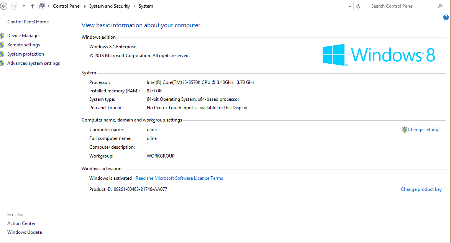Go to System and Security breadcrumb
Image resolution: width=451 pixels, height=243 pixels.
tap(109, 6)
